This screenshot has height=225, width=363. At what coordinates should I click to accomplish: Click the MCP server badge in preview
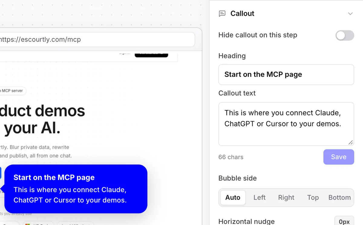[x=13, y=91]
